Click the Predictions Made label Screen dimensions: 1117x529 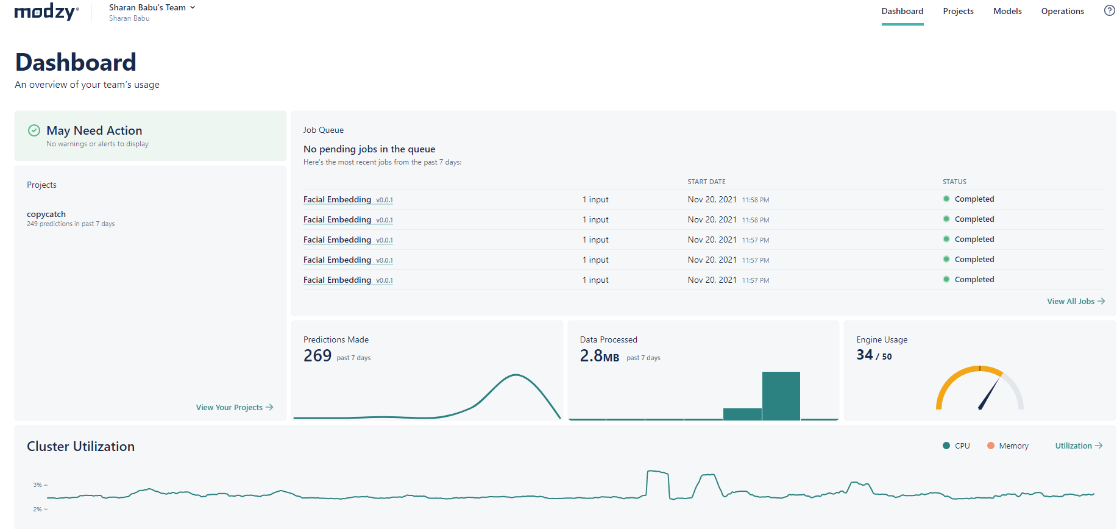336,340
